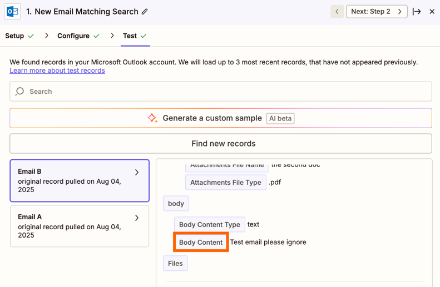
Task: Open the Configure tab
Action: [x=73, y=36]
